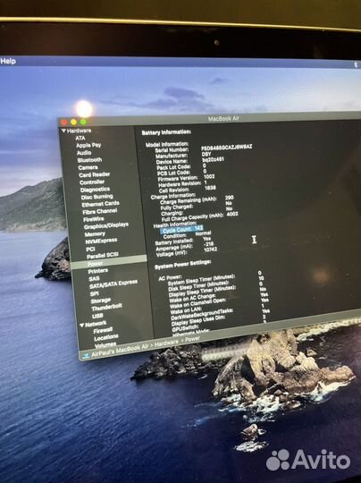Select SPI in the sidebar
Viewport: 361px width, 483px height.
[x=94, y=294]
